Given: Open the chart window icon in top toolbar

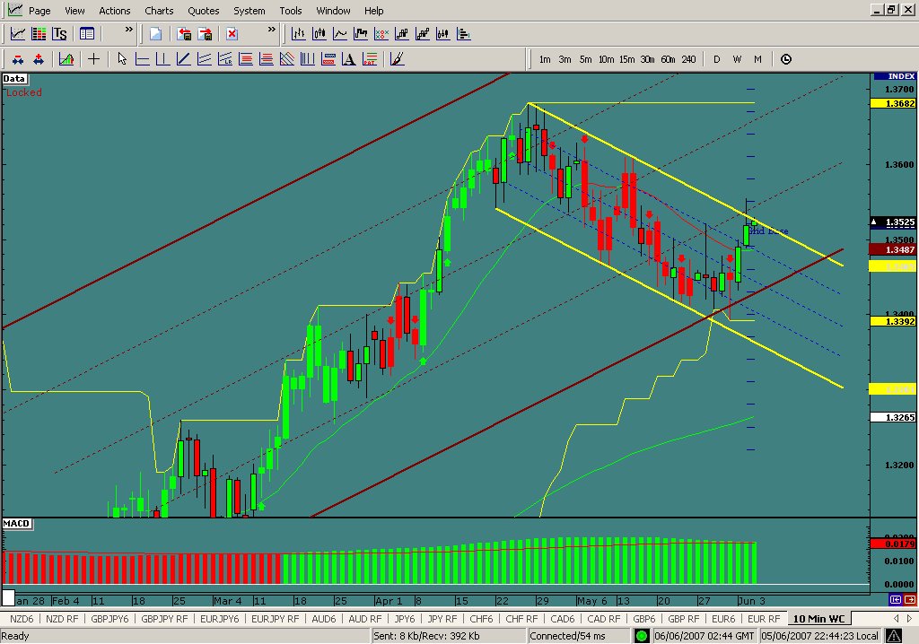Looking at the screenshot, I should [x=18, y=34].
